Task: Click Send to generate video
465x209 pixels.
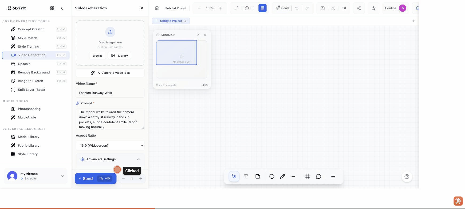Action: click(96, 179)
